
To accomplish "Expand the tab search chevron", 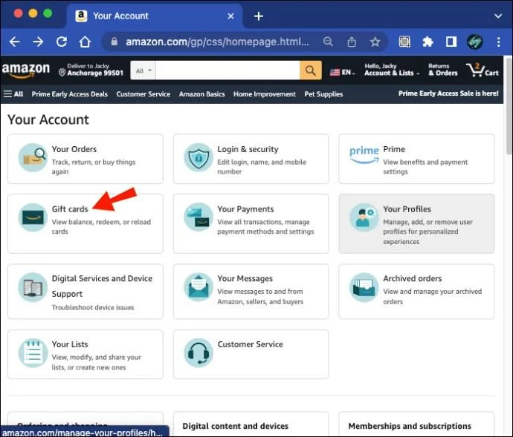I will [498, 16].
